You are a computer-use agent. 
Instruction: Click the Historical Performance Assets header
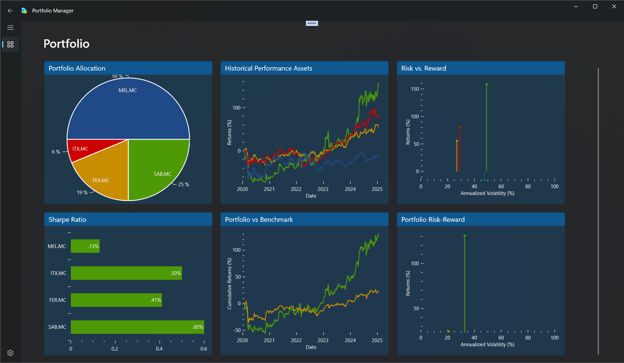click(x=305, y=68)
